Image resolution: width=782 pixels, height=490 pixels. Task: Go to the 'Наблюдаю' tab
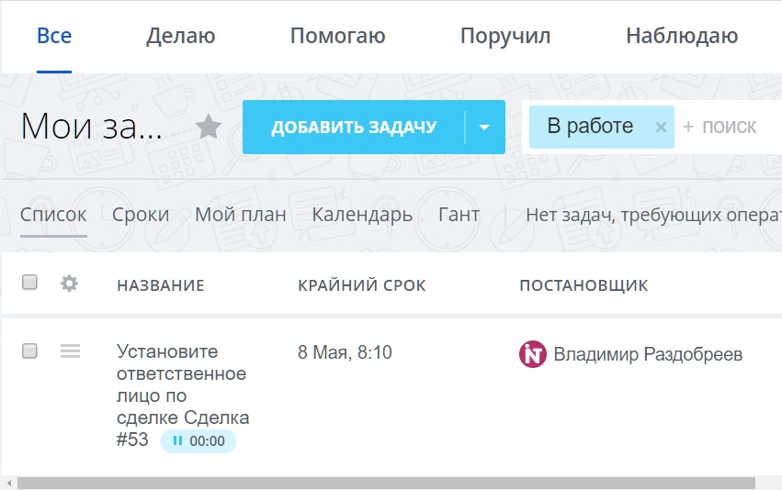tap(682, 37)
